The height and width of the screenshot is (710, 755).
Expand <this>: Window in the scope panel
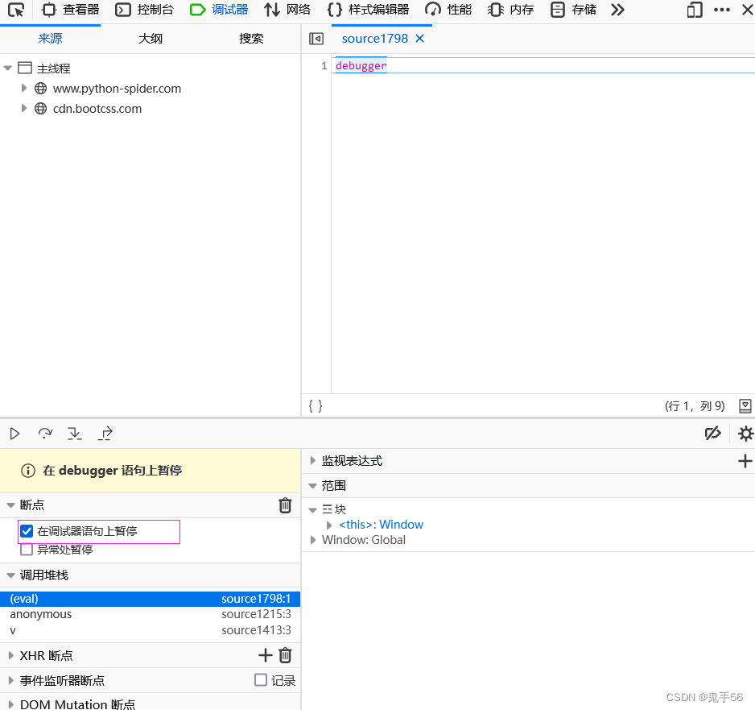pos(328,524)
